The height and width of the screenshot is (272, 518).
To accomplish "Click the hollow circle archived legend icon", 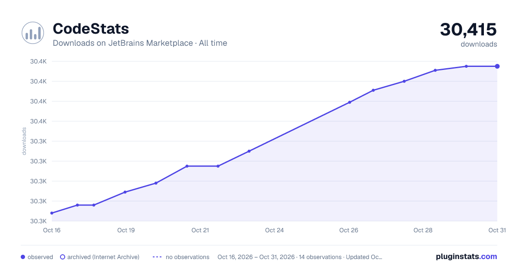I will tap(62, 257).
